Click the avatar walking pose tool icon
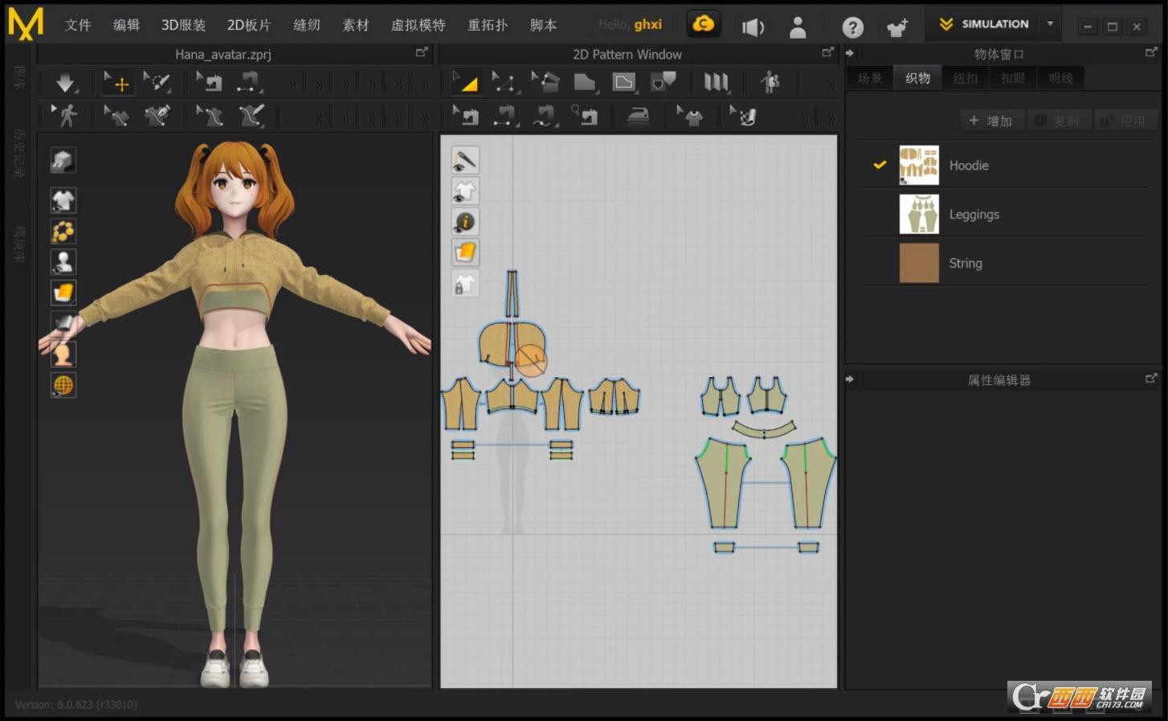 pyautogui.click(x=65, y=116)
